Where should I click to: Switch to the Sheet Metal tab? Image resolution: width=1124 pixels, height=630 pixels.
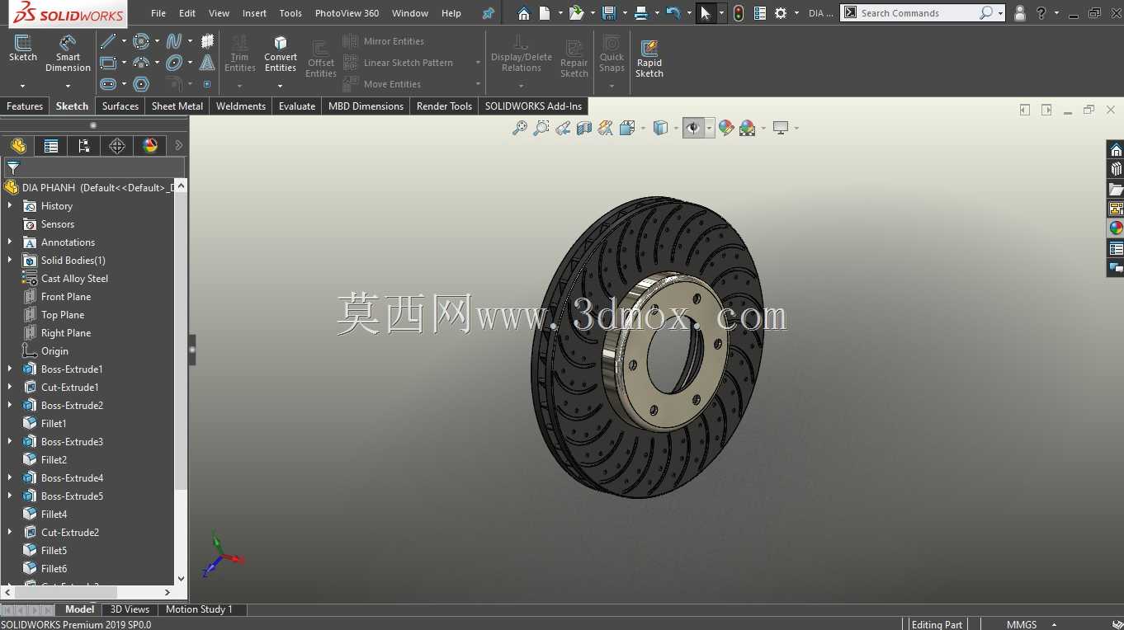tap(177, 106)
